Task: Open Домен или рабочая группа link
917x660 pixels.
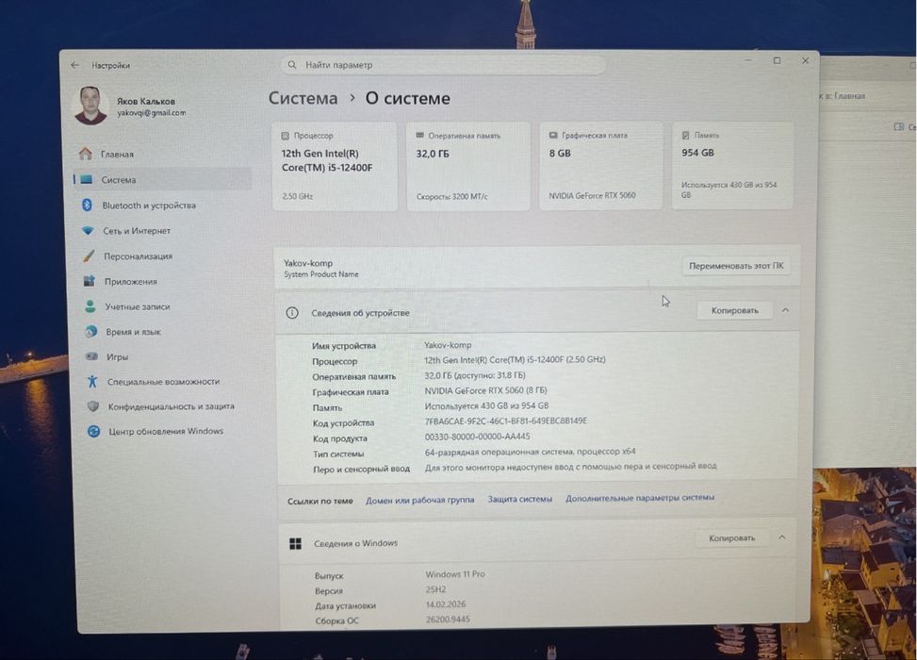Action: (x=420, y=501)
